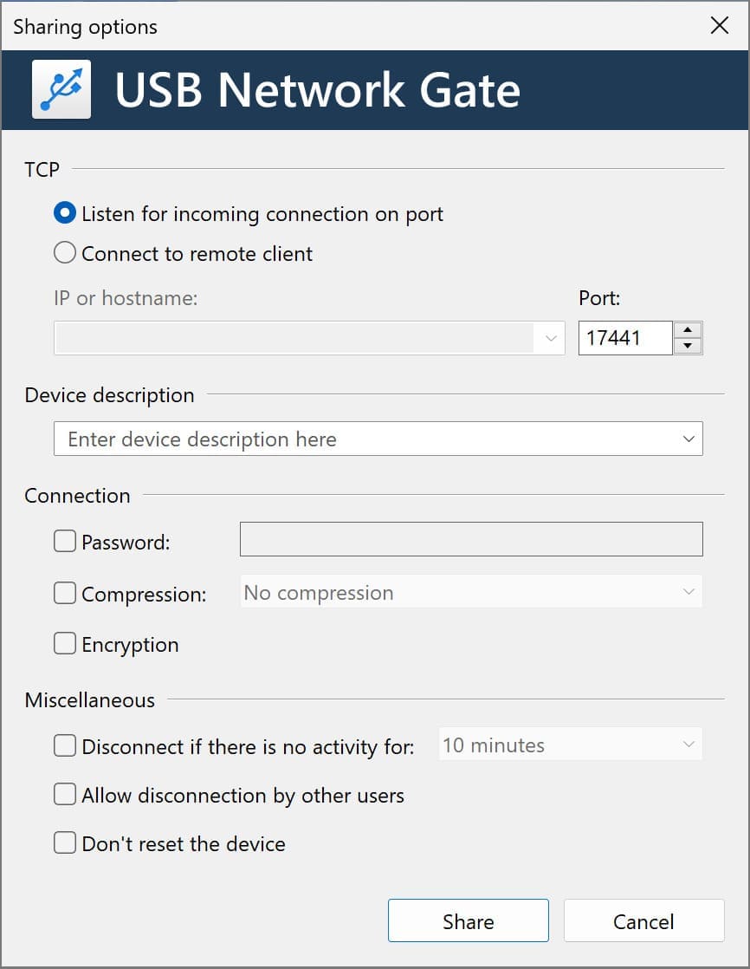Open the "10 minutes" timeout dropdown
This screenshot has height=969, width=750.
tap(689, 744)
